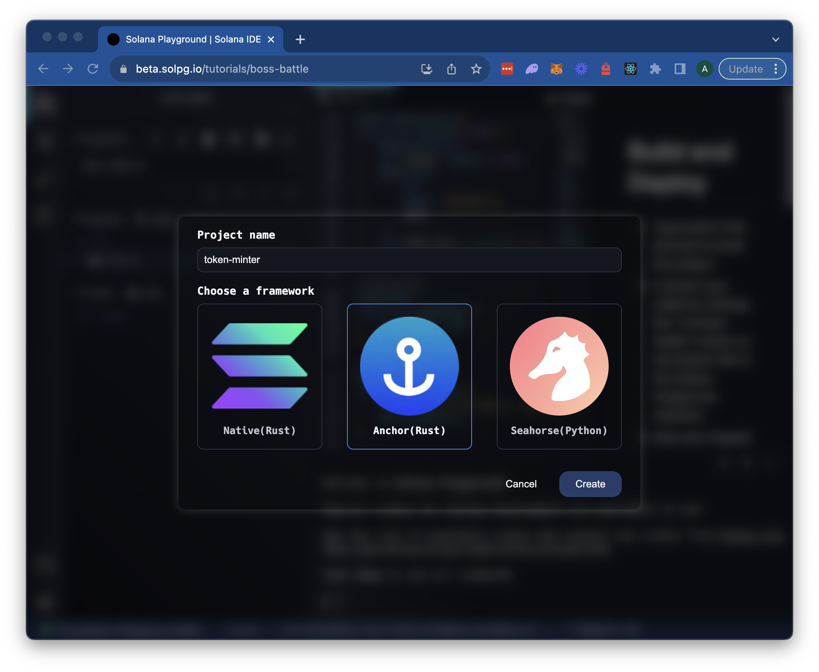Open the Phantom wallet ghost extension
Screen dimensions: 819x672
coord(532,69)
